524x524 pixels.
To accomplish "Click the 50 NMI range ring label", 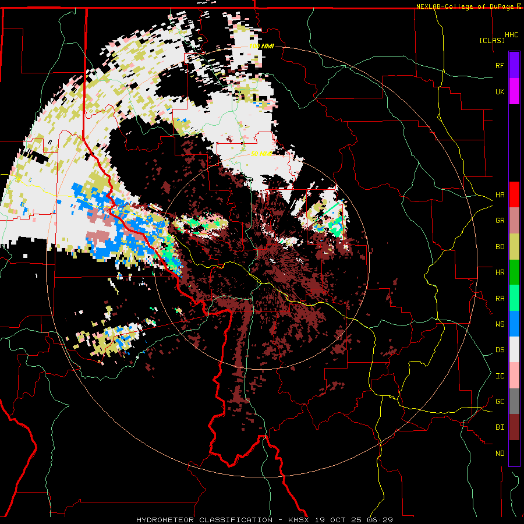I will [x=261, y=154].
